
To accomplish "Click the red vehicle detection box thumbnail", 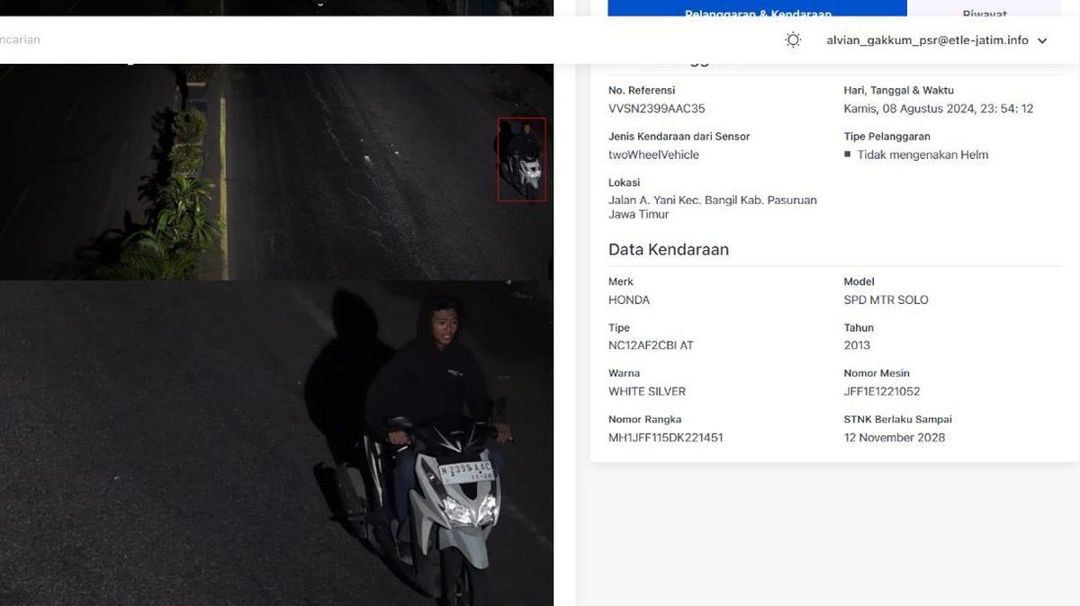I will [521, 158].
